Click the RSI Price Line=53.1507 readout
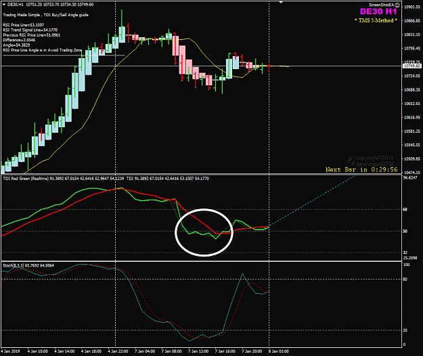 coord(24,25)
